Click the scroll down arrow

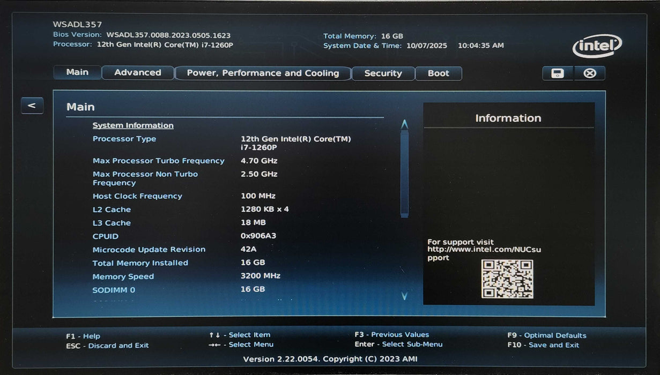404,295
